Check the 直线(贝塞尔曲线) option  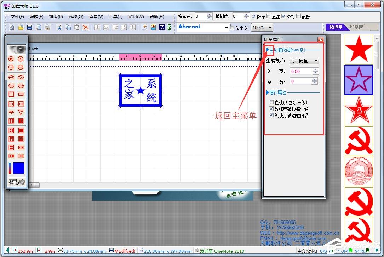point(271,102)
